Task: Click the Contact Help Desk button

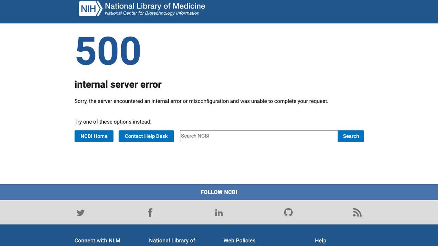Action: 146,136
